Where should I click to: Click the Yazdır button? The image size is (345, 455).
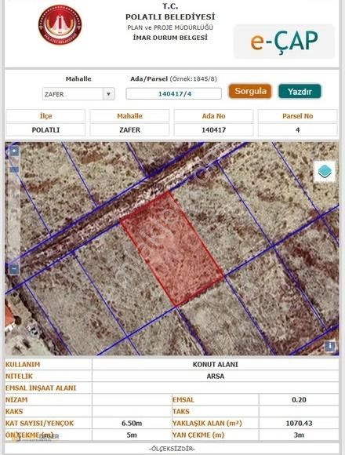[300, 92]
